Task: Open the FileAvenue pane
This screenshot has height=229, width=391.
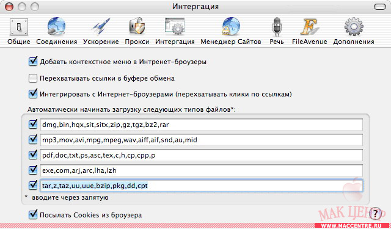Action: (309, 31)
